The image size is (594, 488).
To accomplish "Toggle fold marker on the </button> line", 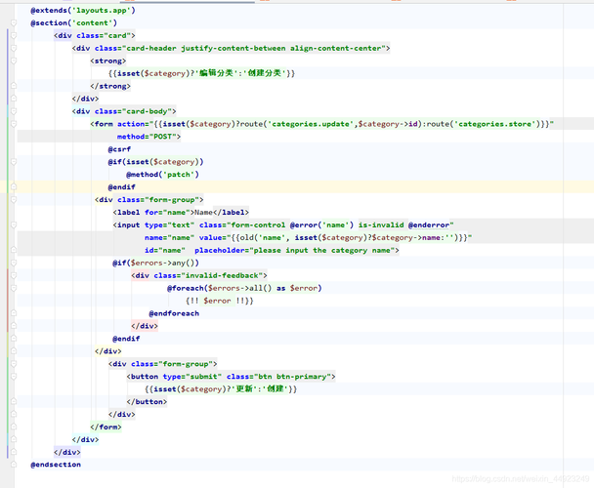I will tap(14, 402).
